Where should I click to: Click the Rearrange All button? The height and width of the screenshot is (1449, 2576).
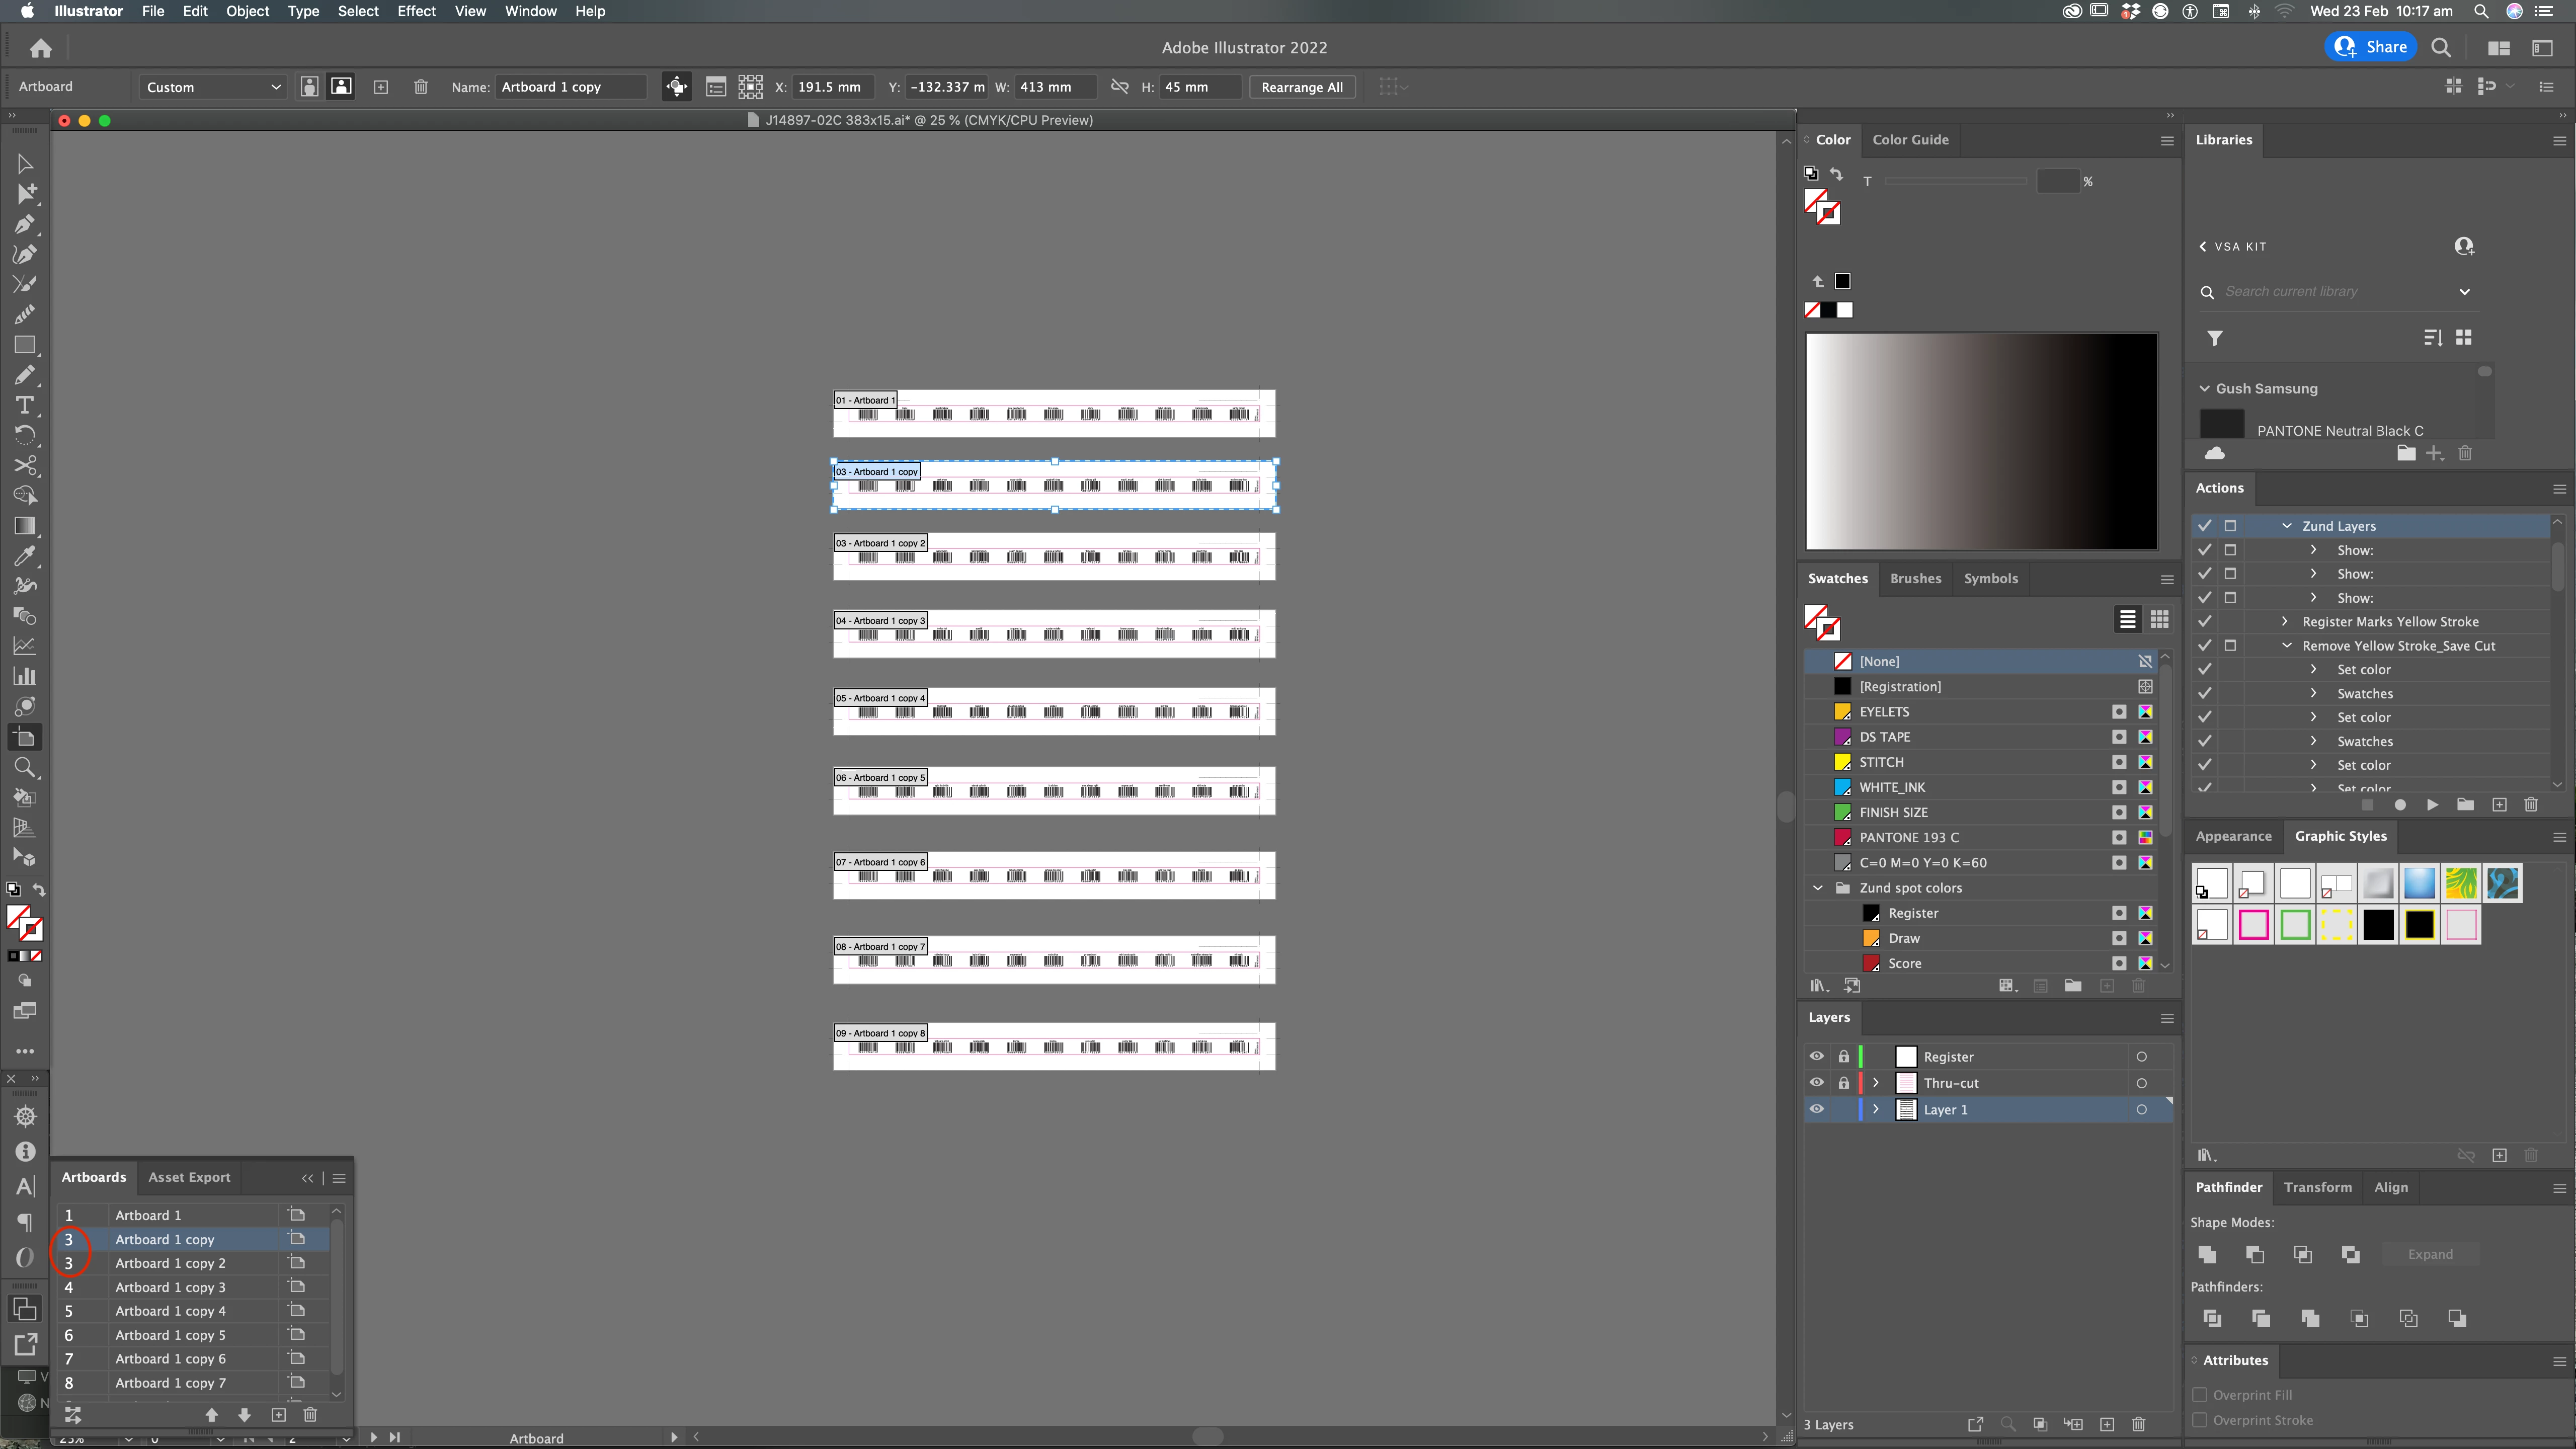coord(1301,87)
